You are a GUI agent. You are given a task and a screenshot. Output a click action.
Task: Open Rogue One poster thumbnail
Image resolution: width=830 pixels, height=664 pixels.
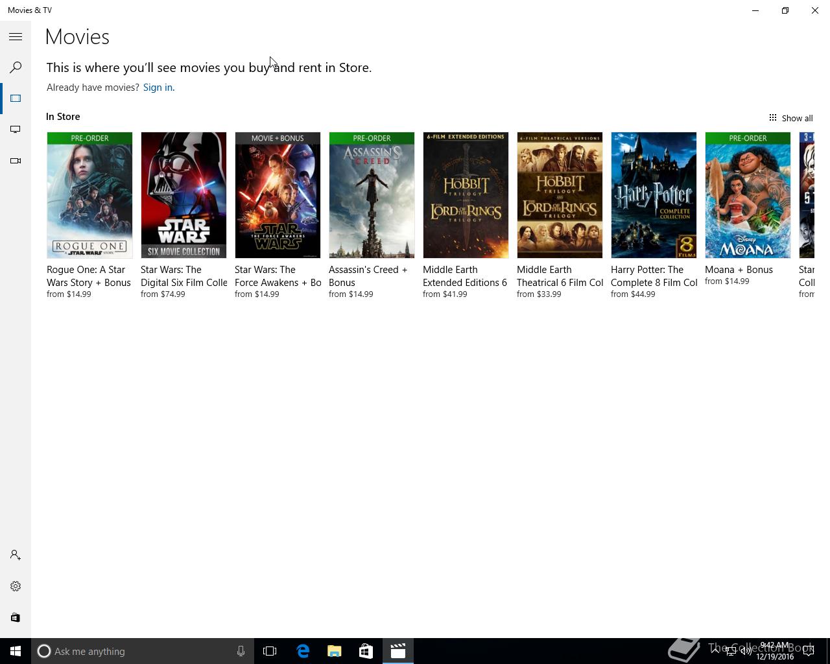click(89, 195)
